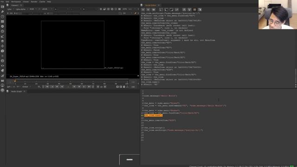Click Load a Script icon
This screenshot has height=167, width=297.
click(x=166, y=9)
